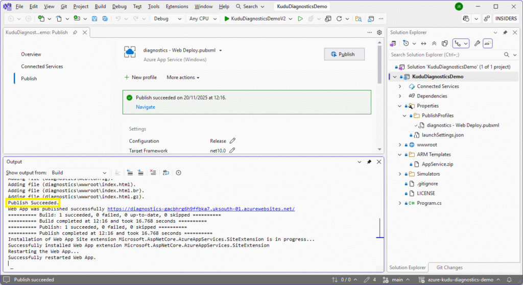The image size is (523, 285).
Task: Click azure-kudu-diagnostics-demo repository in status bar
Action: point(459,280)
